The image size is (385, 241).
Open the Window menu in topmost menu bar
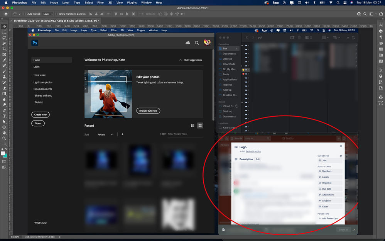point(146,3)
